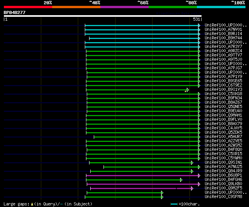Select the UniRef100_B4F8Q0 label
Image resolution: width=249 pixels, height=207 pixels.
(x=223, y=150)
